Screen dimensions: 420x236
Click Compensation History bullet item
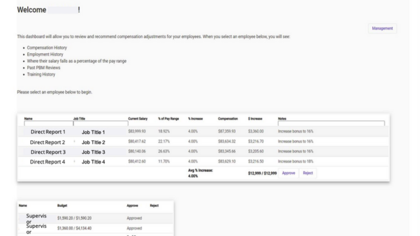pyautogui.click(x=47, y=48)
